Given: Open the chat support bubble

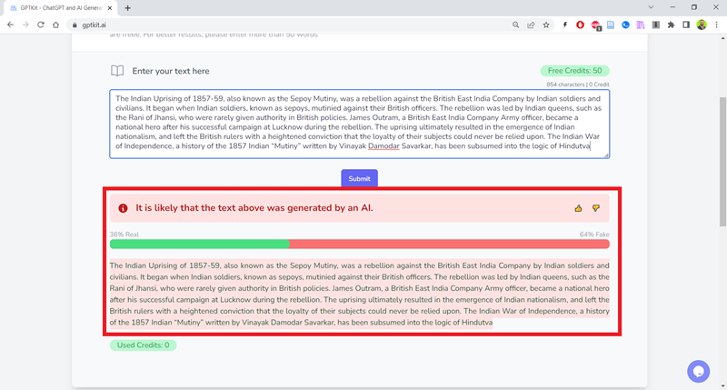Looking at the screenshot, I should pos(698,372).
